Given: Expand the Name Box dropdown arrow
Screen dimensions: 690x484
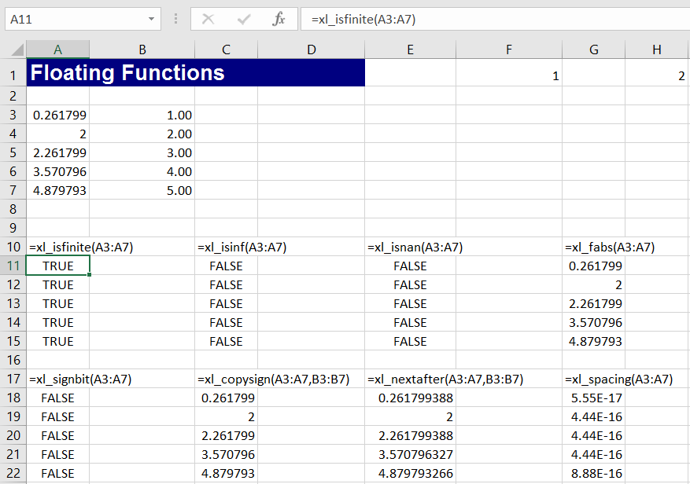Looking at the screenshot, I should [x=151, y=20].
